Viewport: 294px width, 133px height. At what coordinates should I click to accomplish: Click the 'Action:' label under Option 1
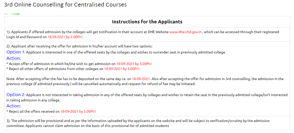pyautogui.click(x=14, y=58)
